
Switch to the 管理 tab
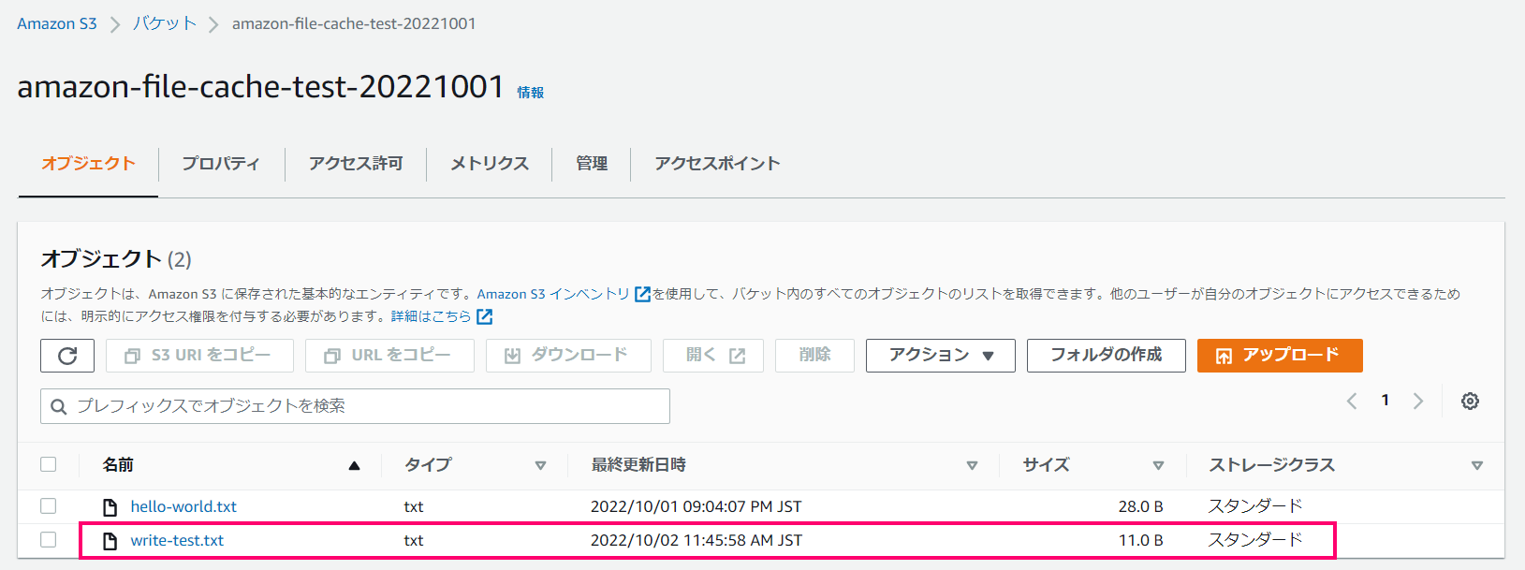[x=592, y=164]
